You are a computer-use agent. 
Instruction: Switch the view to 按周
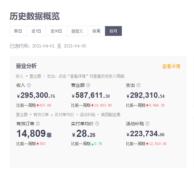pyautogui.click(x=96, y=31)
